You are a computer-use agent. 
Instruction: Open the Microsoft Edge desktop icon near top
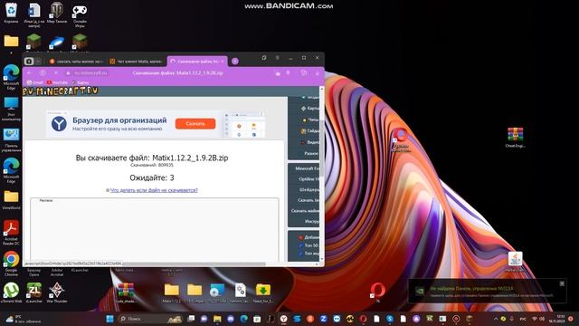[11, 77]
